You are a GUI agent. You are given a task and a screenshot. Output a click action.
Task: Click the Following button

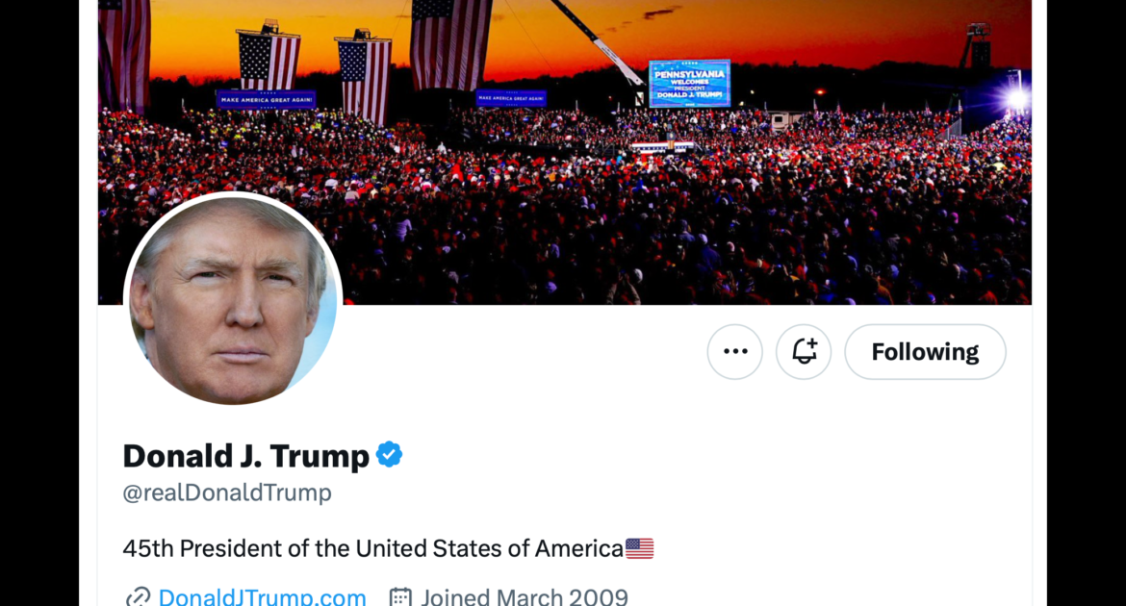925,352
